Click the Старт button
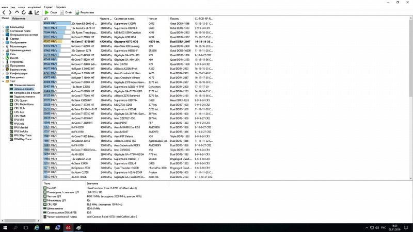 (x=51, y=12)
